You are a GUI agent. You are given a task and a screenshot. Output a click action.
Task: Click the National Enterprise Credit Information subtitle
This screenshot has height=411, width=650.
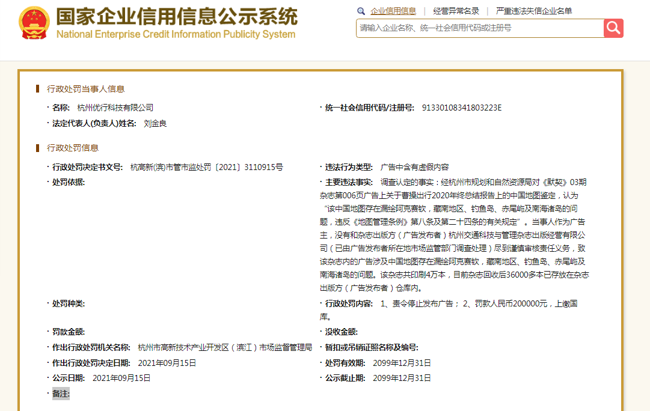click(x=176, y=34)
